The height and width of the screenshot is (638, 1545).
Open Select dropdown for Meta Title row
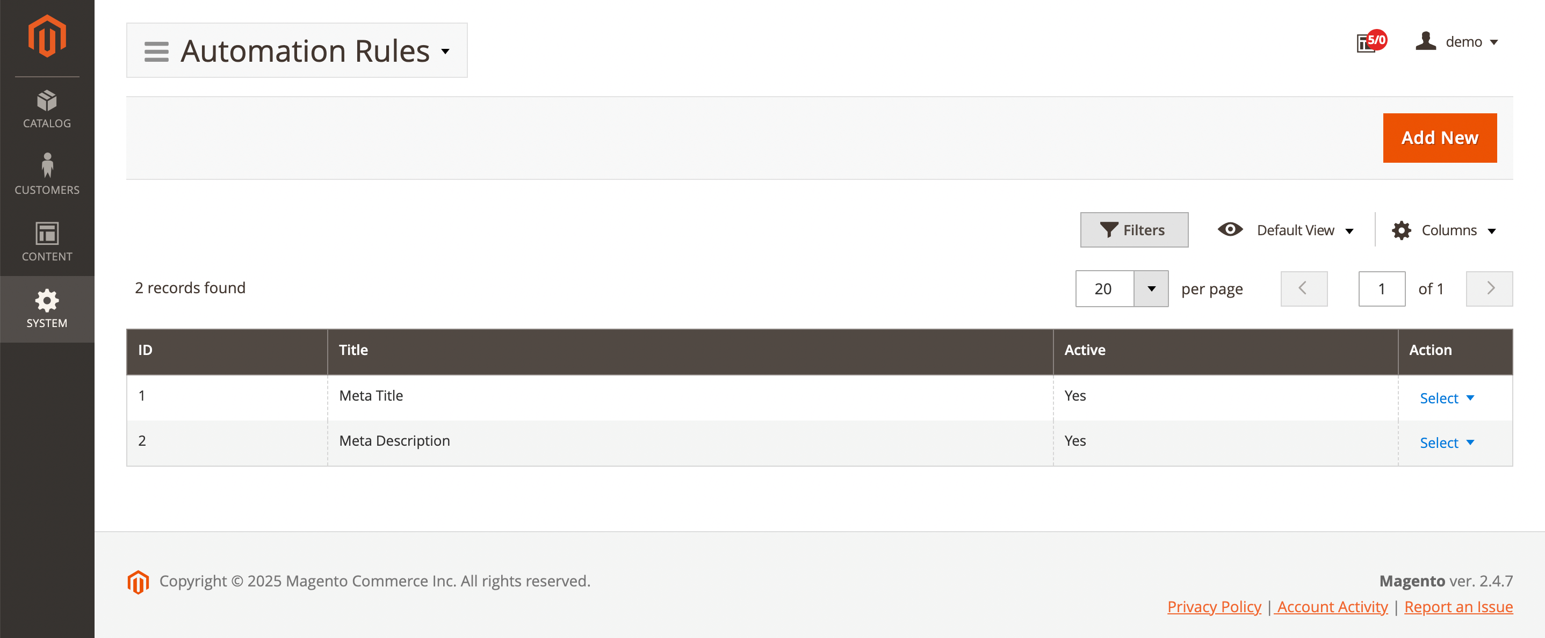click(x=1446, y=398)
